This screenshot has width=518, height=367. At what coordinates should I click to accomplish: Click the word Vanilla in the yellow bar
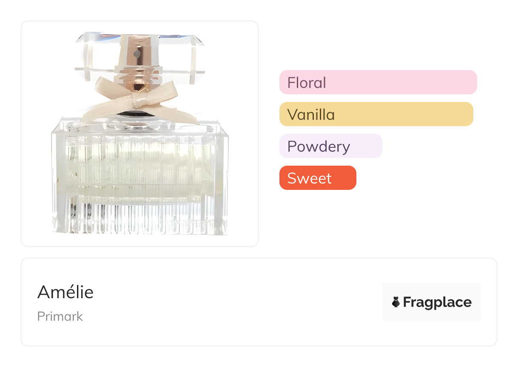click(x=311, y=114)
